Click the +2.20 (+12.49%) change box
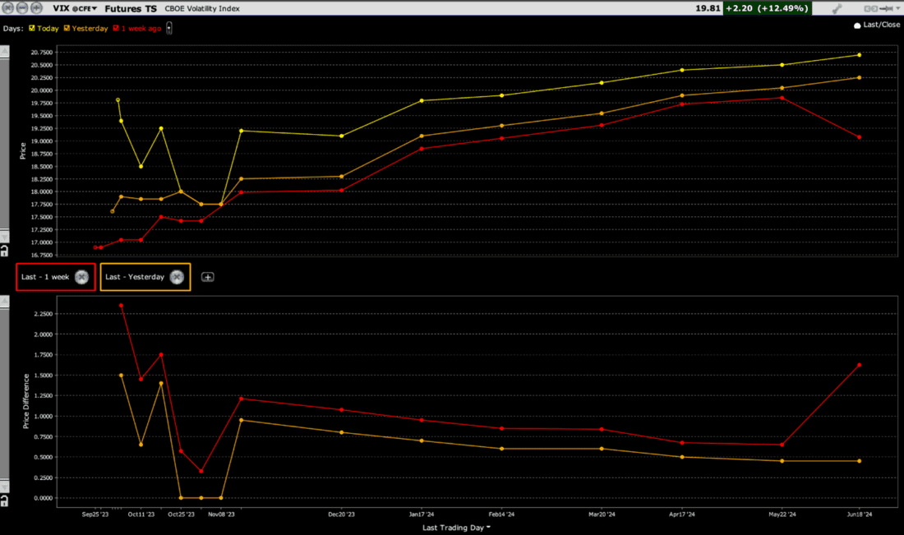The image size is (904, 535). [x=767, y=8]
